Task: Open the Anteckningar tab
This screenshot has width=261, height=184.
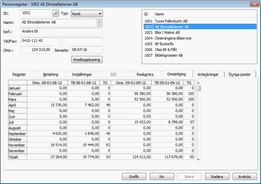Action: point(208,75)
